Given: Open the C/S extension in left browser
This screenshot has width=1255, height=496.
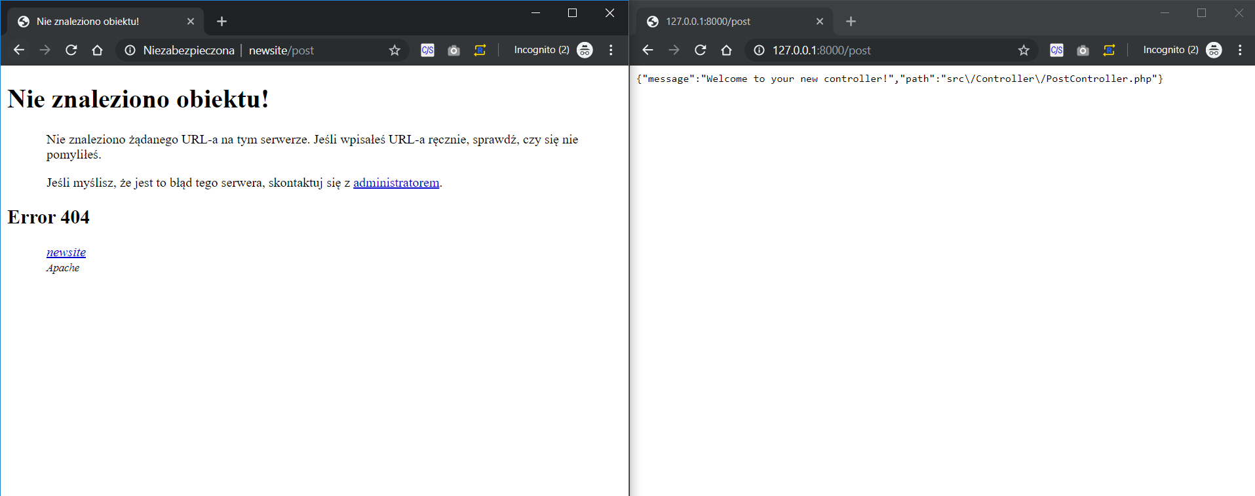Looking at the screenshot, I should pos(427,50).
